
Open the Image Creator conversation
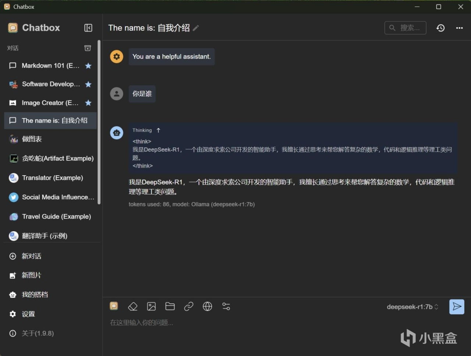pos(50,103)
